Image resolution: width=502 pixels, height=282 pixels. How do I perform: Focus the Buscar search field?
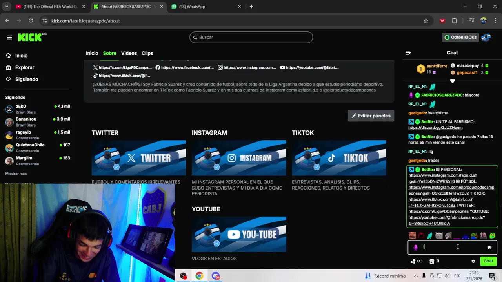point(251,37)
